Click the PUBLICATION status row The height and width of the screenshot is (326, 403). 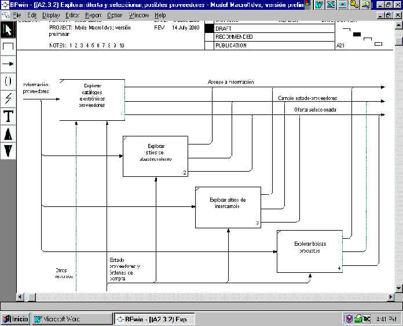coord(270,46)
